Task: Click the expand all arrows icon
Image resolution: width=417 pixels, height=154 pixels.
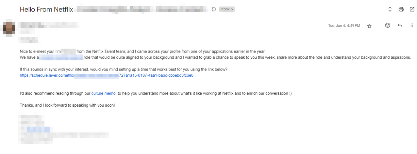Action: (x=390, y=9)
